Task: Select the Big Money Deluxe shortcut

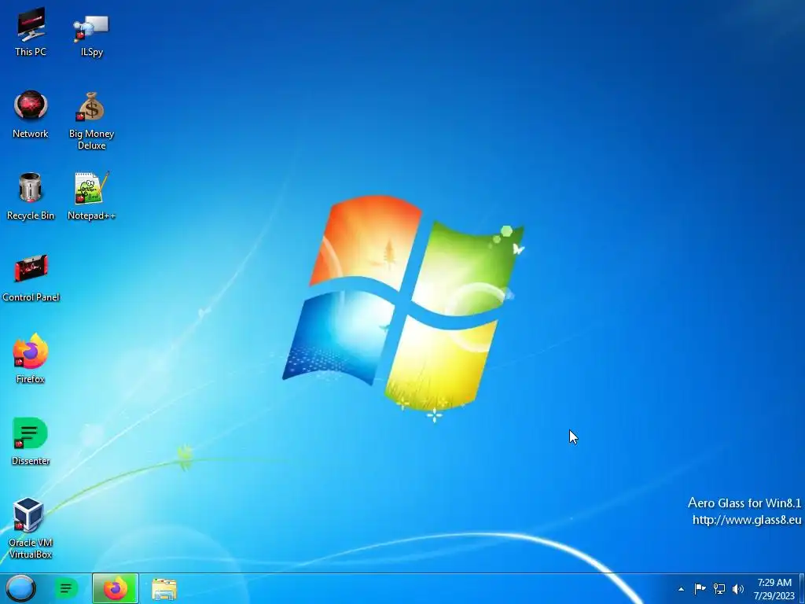Action: [91, 120]
